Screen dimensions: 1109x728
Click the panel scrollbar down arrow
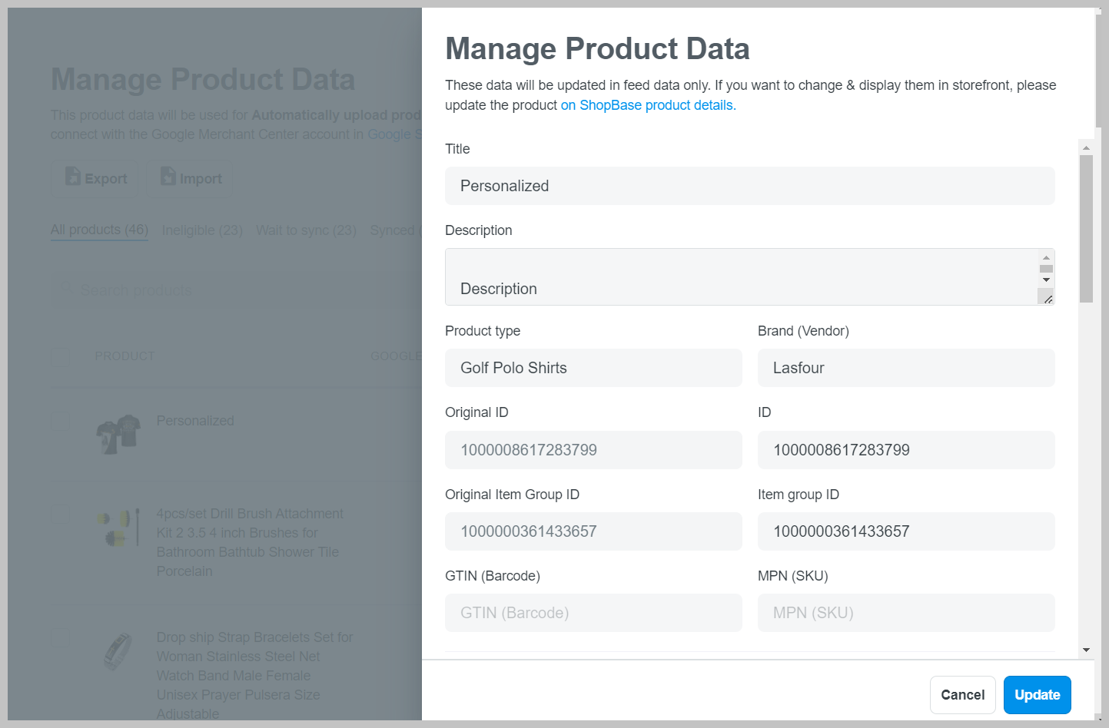point(1086,650)
